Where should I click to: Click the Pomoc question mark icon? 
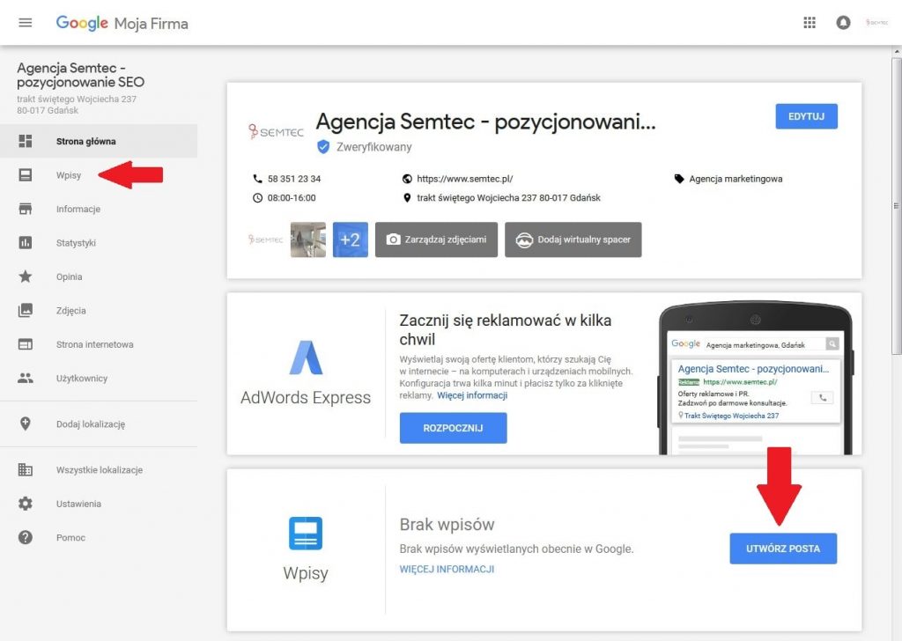tap(26, 537)
